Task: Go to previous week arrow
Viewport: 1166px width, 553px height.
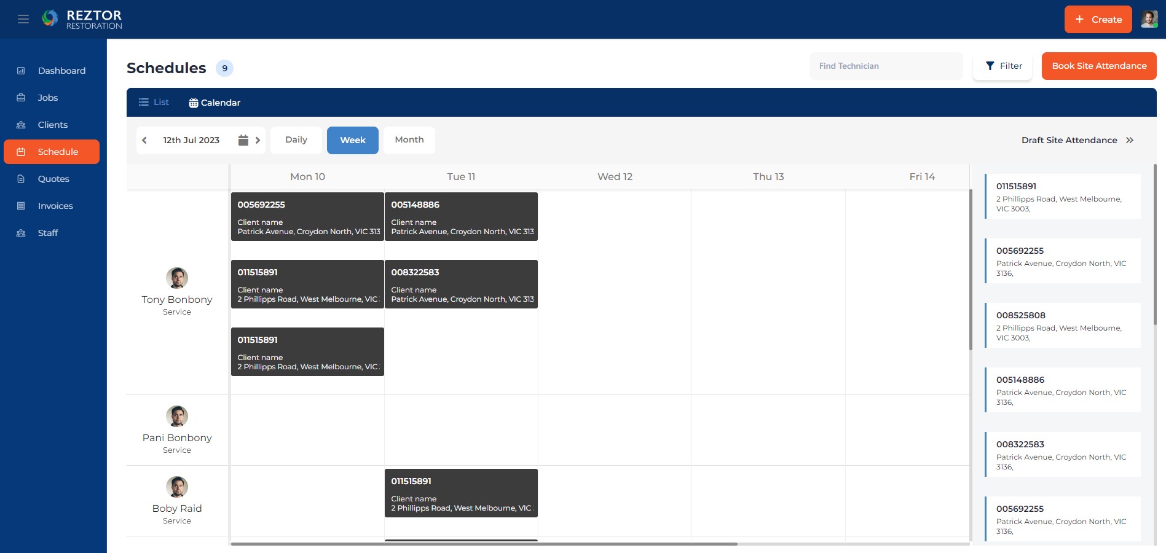Action: (144, 140)
